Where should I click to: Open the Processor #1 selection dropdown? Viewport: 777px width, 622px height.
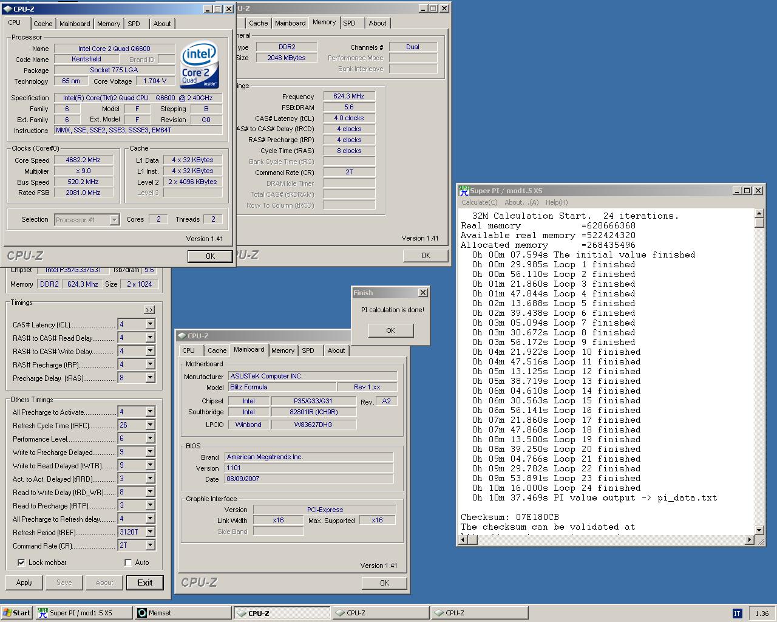pyautogui.click(x=114, y=220)
